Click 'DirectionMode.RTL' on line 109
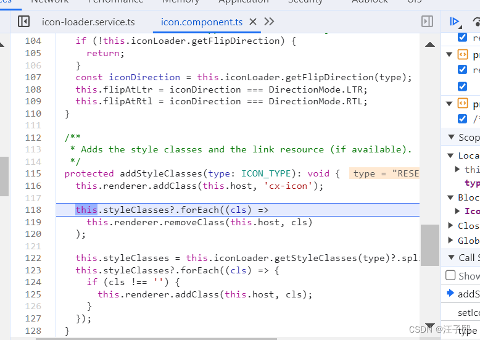480x340 pixels. (316, 101)
